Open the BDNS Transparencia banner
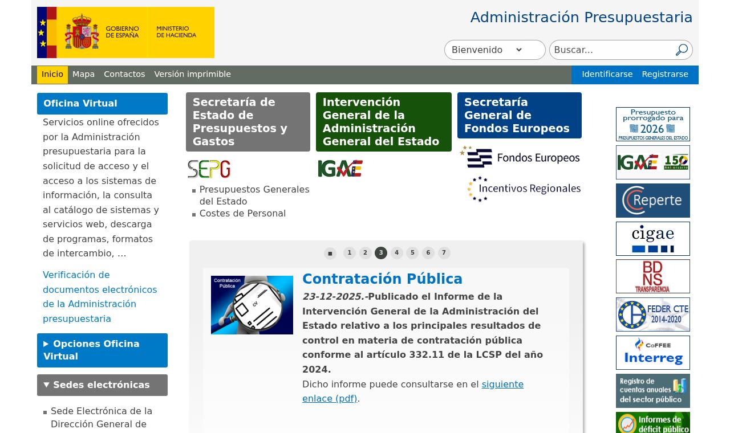730x433 pixels. pos(653,276)
